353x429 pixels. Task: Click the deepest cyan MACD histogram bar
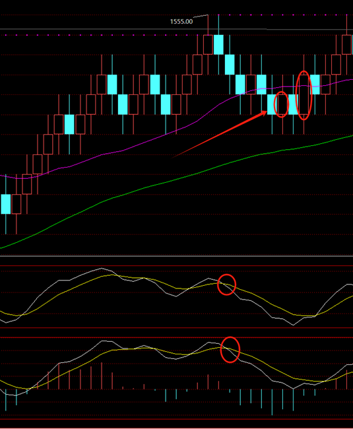(272, 402)
